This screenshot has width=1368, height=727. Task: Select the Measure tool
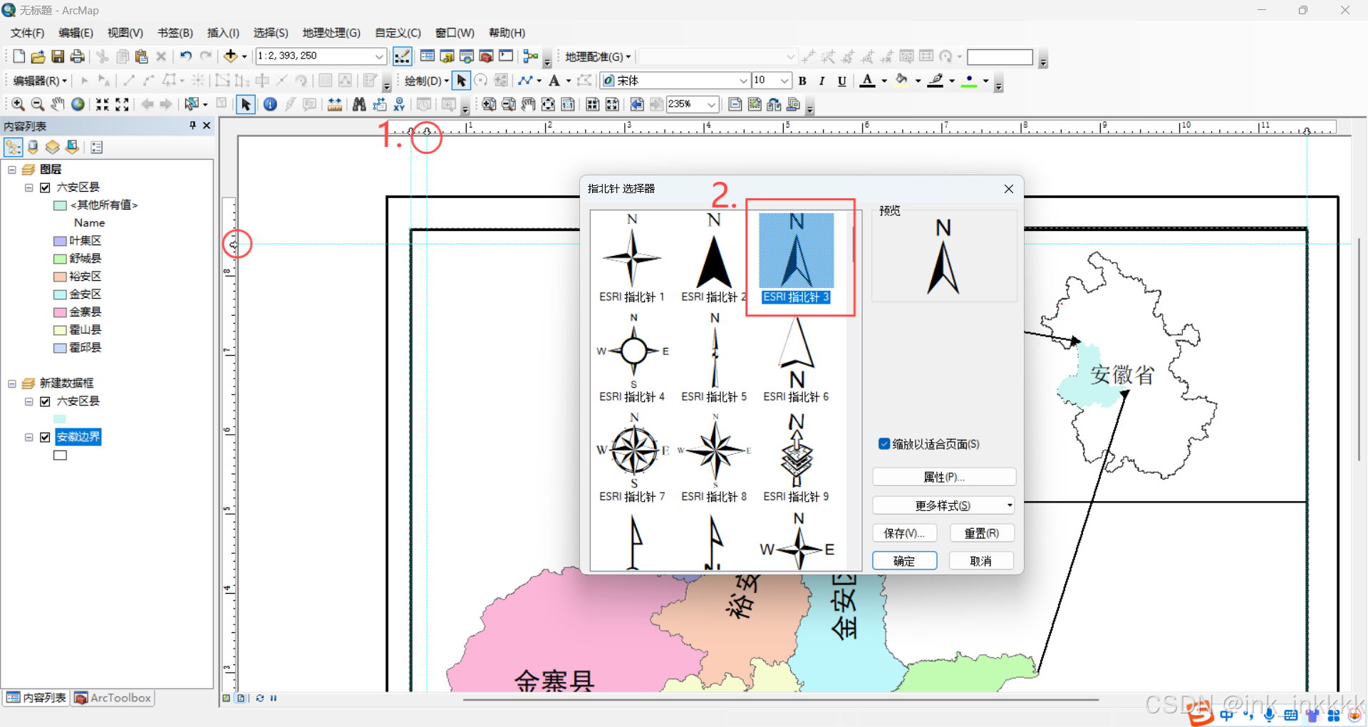tap(334, 105)
